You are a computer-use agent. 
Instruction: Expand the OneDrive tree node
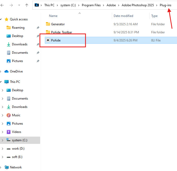tap(2, 71)
